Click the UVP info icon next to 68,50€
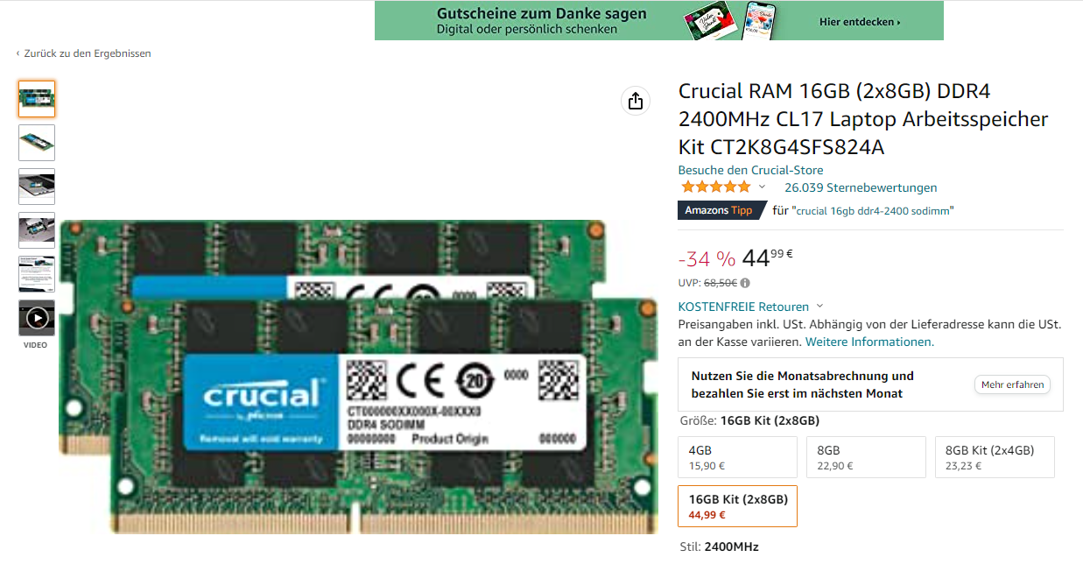This screenshot has width=1083, height=564. [745, 283]
